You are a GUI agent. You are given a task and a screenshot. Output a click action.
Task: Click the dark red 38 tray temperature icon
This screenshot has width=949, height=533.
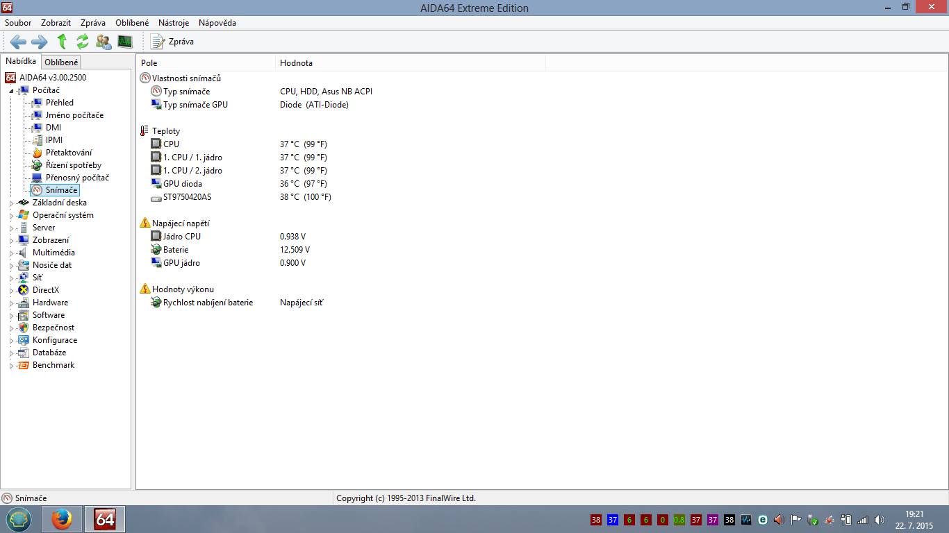[596, 520]
